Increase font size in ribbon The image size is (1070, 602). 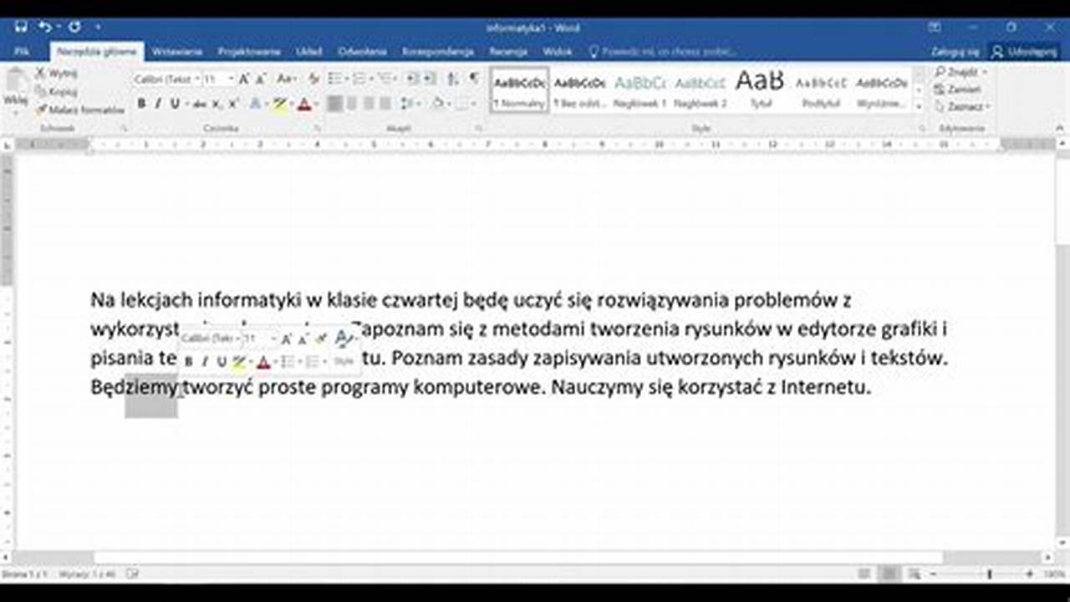tap(245, 79)
